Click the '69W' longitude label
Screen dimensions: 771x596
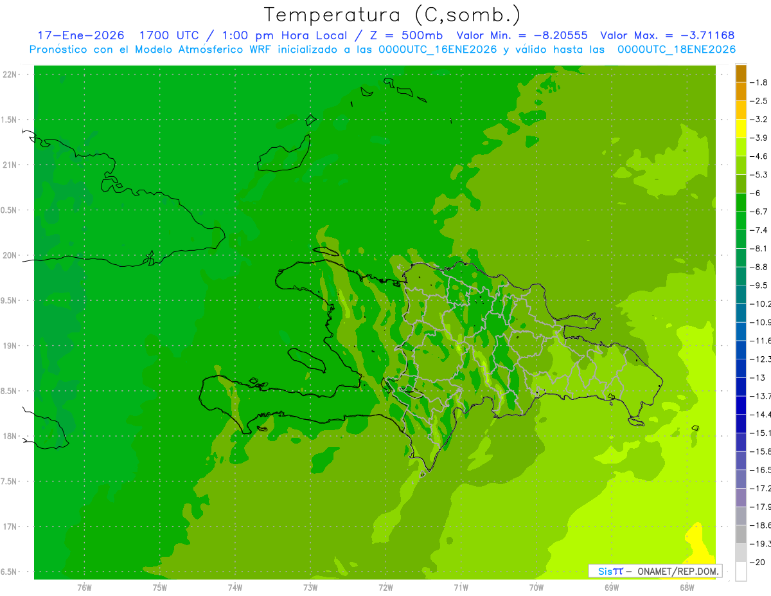coord(612,588)
